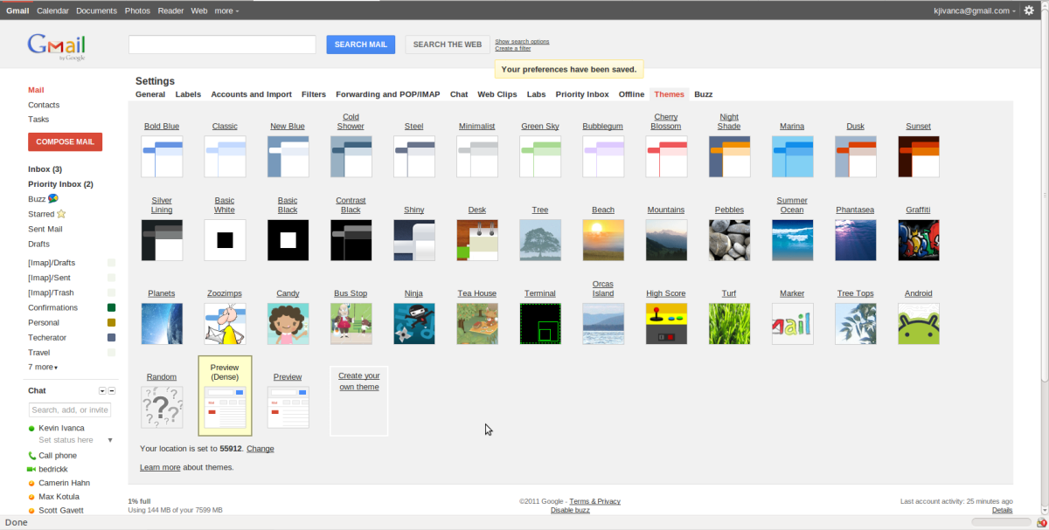
Task: Apply the Basic Black theme thumbnail
Action: tap(288, 240)
